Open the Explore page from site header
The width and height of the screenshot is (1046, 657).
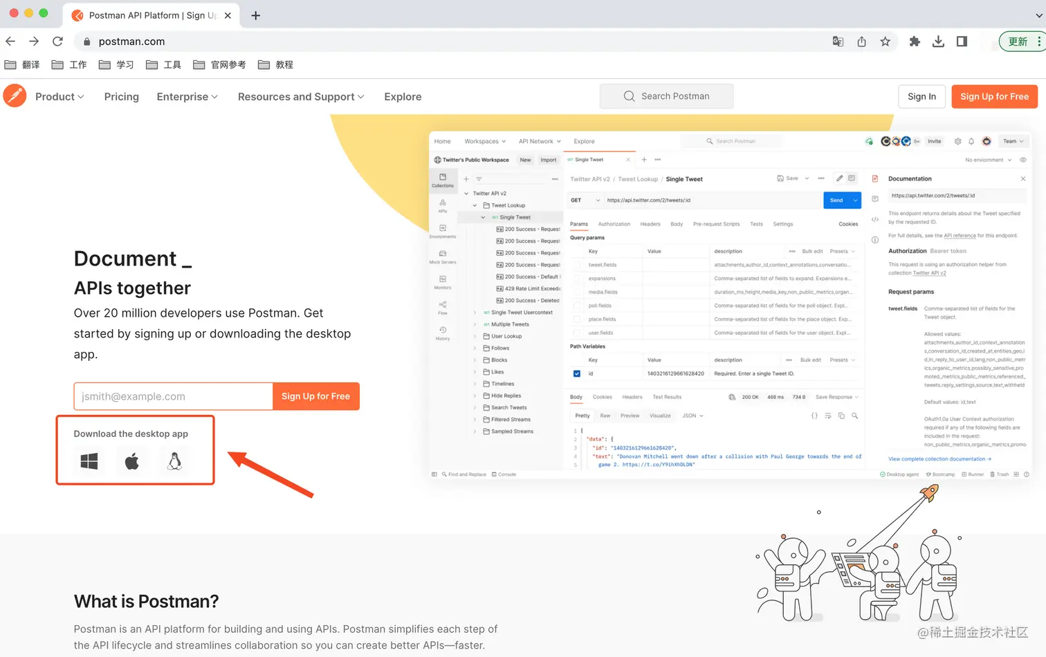click(403, 97)
